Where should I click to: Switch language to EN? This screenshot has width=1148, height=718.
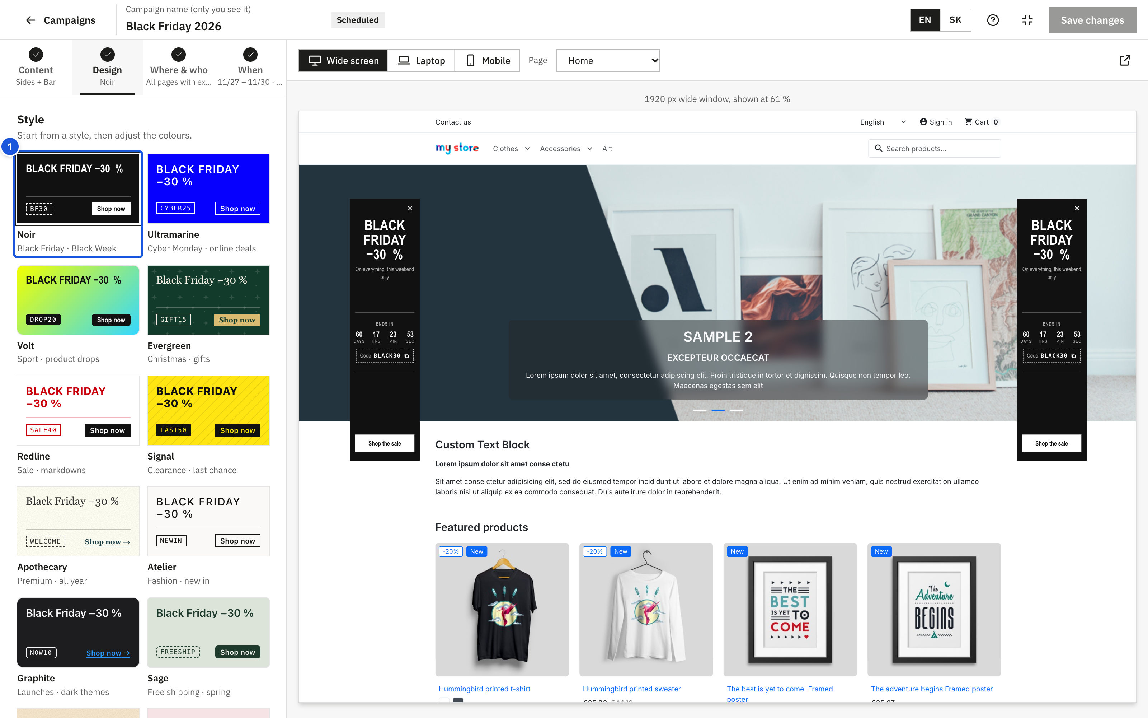[924, 20]
